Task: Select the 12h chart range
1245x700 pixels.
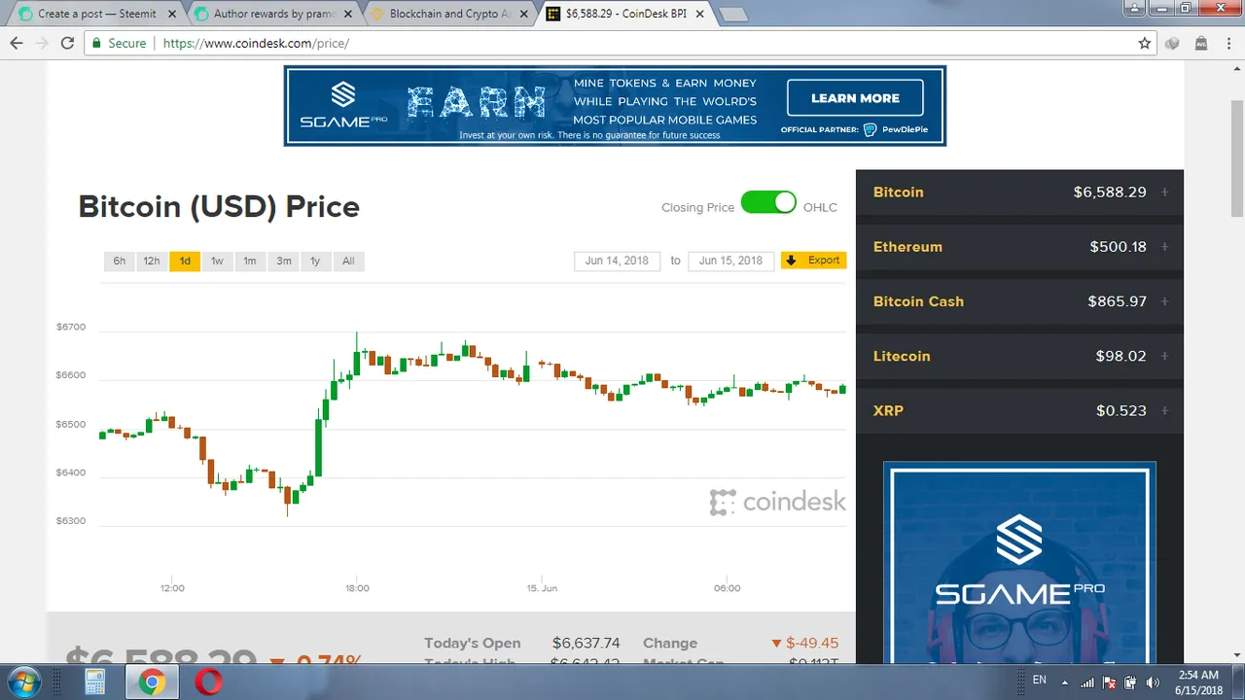Action: coord(152,261)
